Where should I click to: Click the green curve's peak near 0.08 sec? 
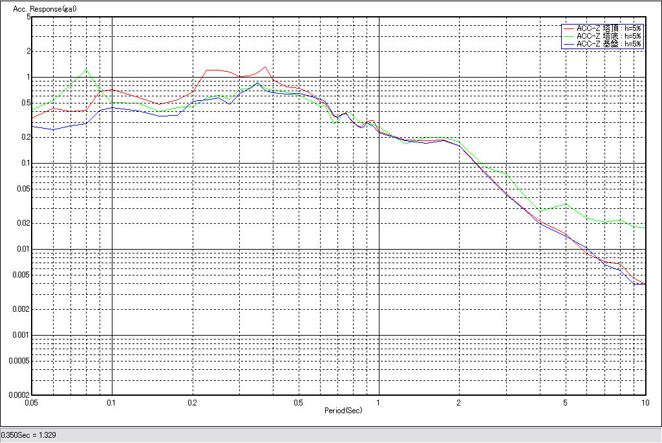coord(86,69)
